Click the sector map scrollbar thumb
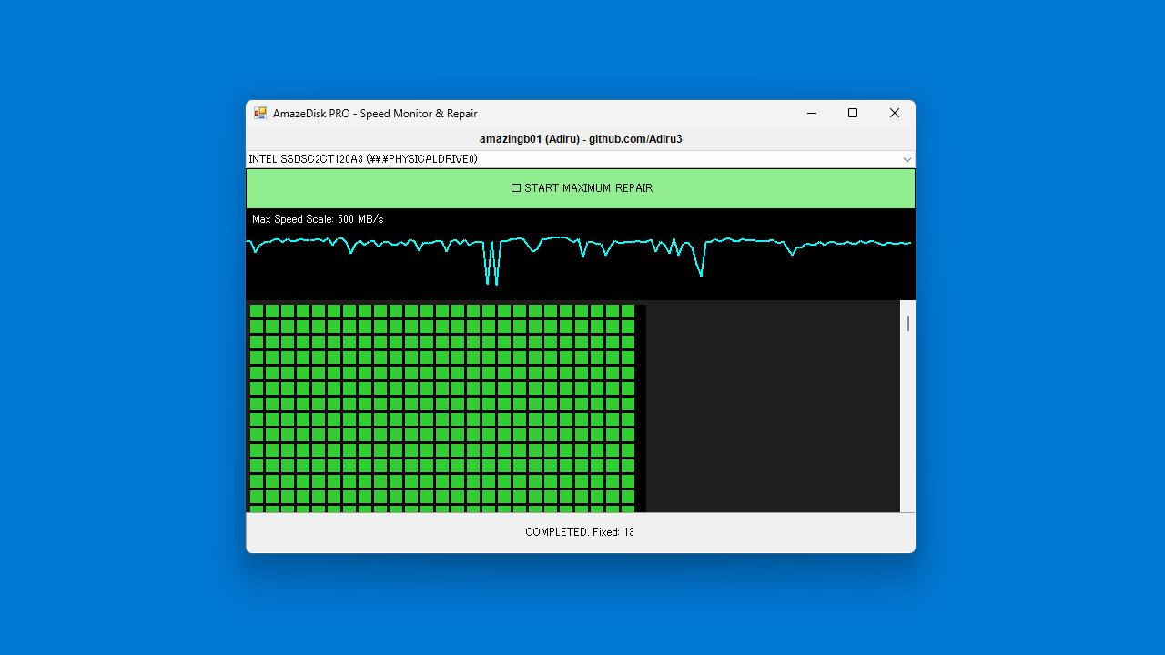 pyautogui.click(x=907, y=323)
